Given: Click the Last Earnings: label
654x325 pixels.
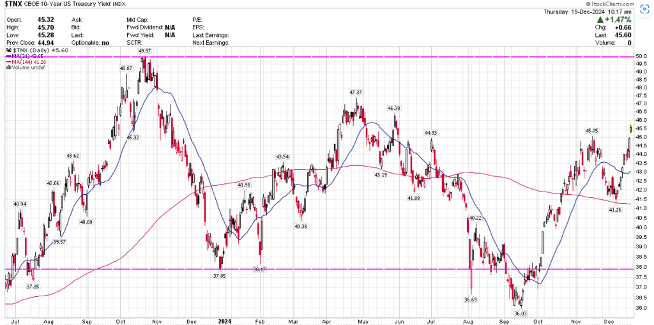Looking at the screenshot, I should 211,35.
